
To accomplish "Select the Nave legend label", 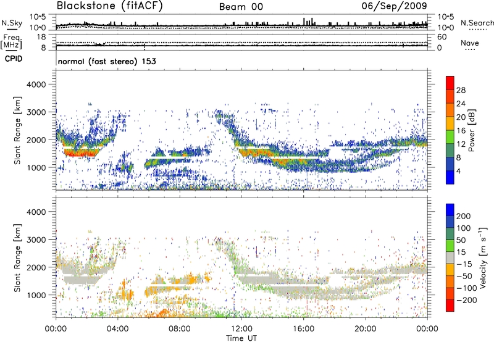I will point(470,43).
